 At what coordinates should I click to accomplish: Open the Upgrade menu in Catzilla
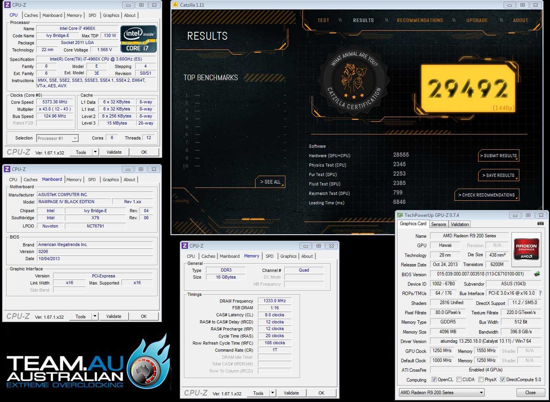tap(477, 20)
